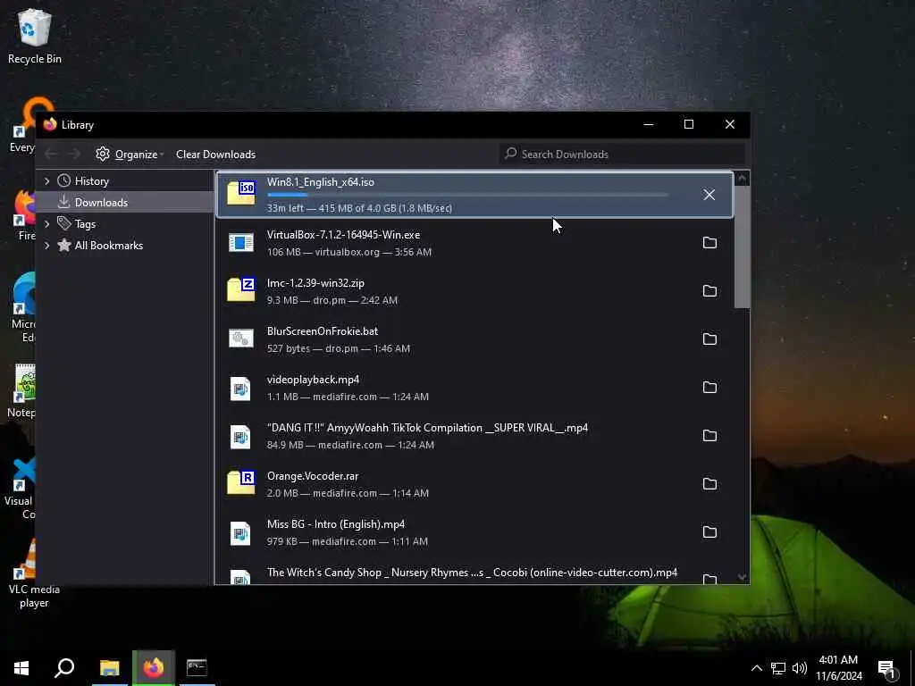This screenshot has height=686, width=915.
Task: Select BlurScreenOnFrokie.bat entry
Action: pyautogui.click(x=474, y=339)
